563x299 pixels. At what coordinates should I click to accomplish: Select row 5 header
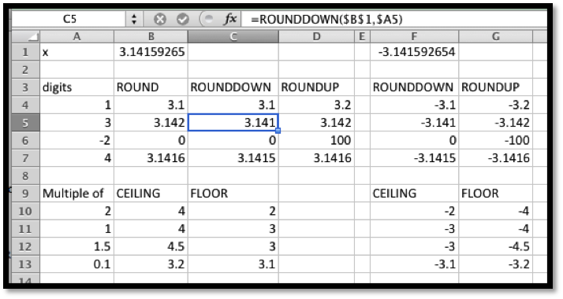[26, 123]
